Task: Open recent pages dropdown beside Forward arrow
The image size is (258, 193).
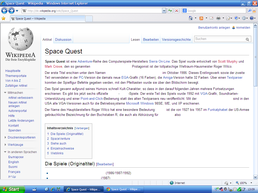Action: [17, 11]
